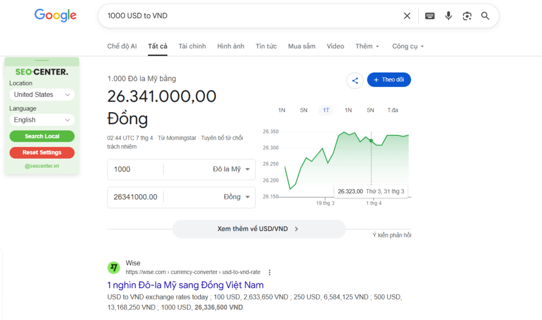This screenshot has width=542, height=320.
Task: Toggle the 5N chart time range
Action: click(x=303, y=110)
